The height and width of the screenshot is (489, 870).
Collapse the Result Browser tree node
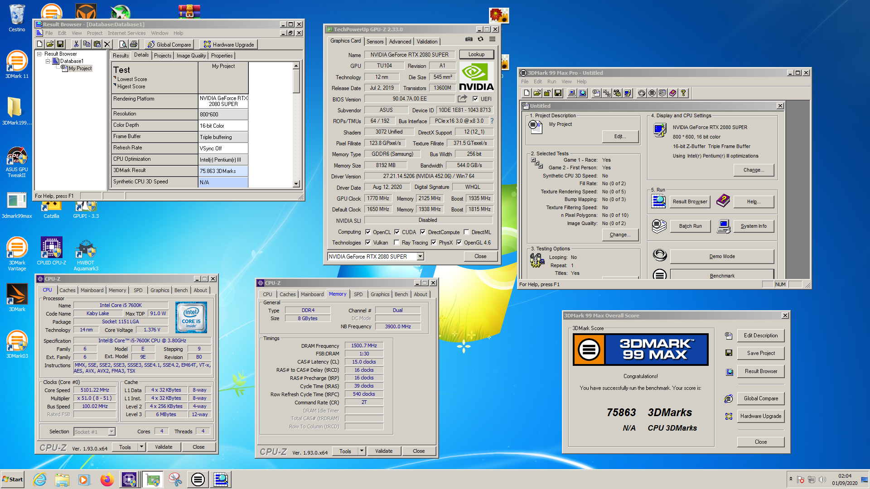(x=39, y=54)
